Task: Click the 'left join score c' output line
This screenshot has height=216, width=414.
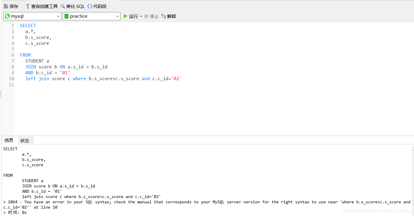Action: pyautogui.click(x=92, y=197)
